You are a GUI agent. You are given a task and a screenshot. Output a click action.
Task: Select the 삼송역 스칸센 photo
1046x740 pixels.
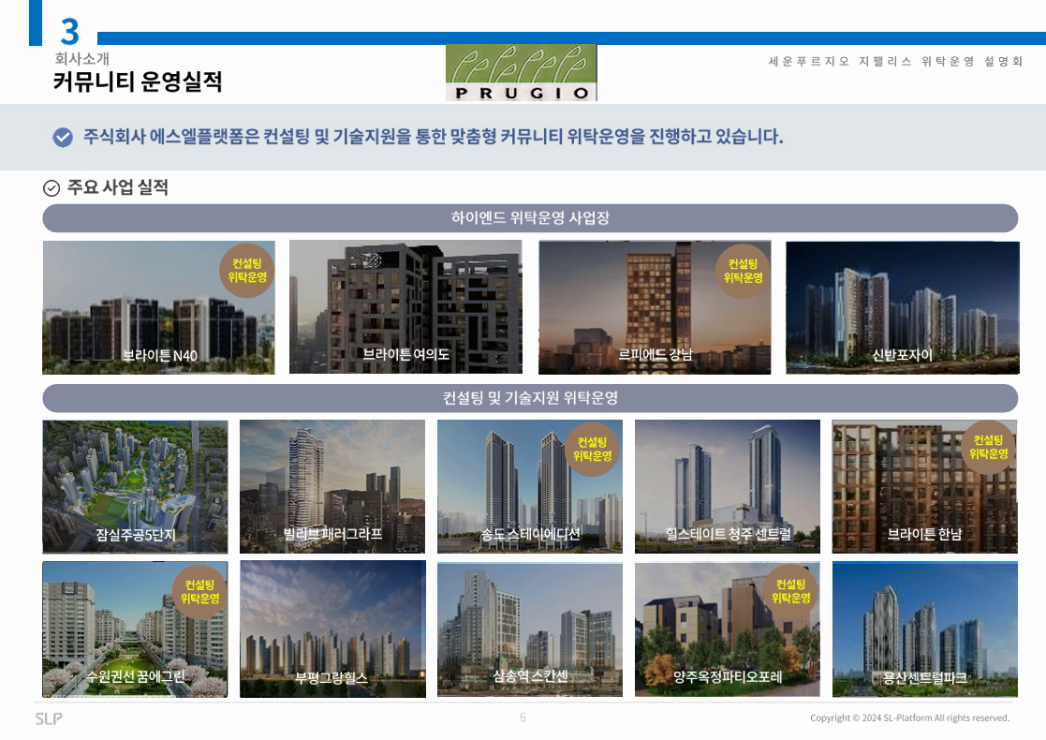point(530,629)
